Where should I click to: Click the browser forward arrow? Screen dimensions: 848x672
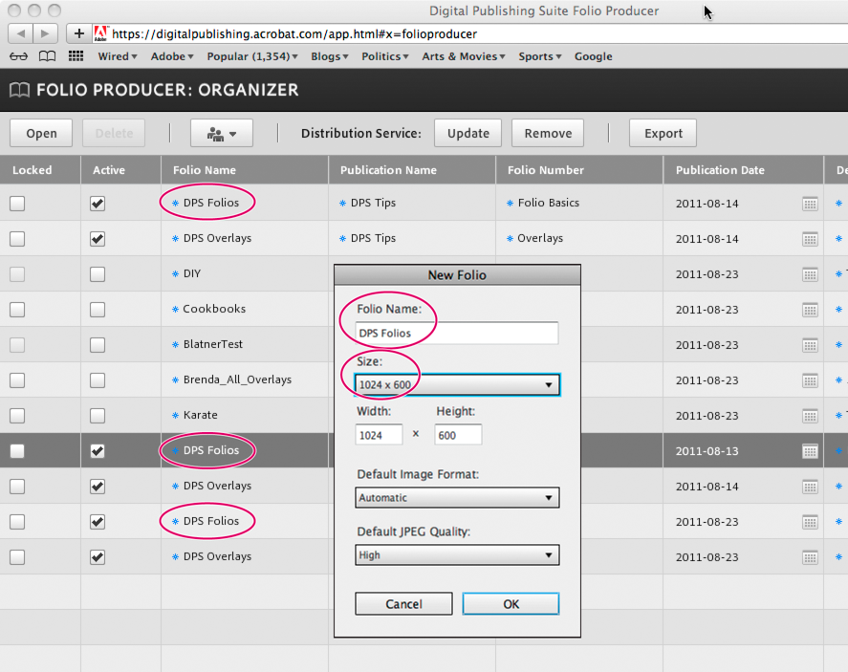click(x=45, y=33)
